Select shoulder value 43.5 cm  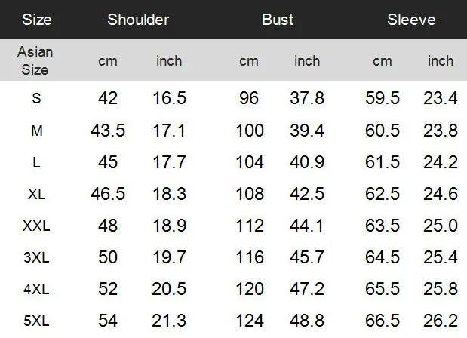pos(108,131)
